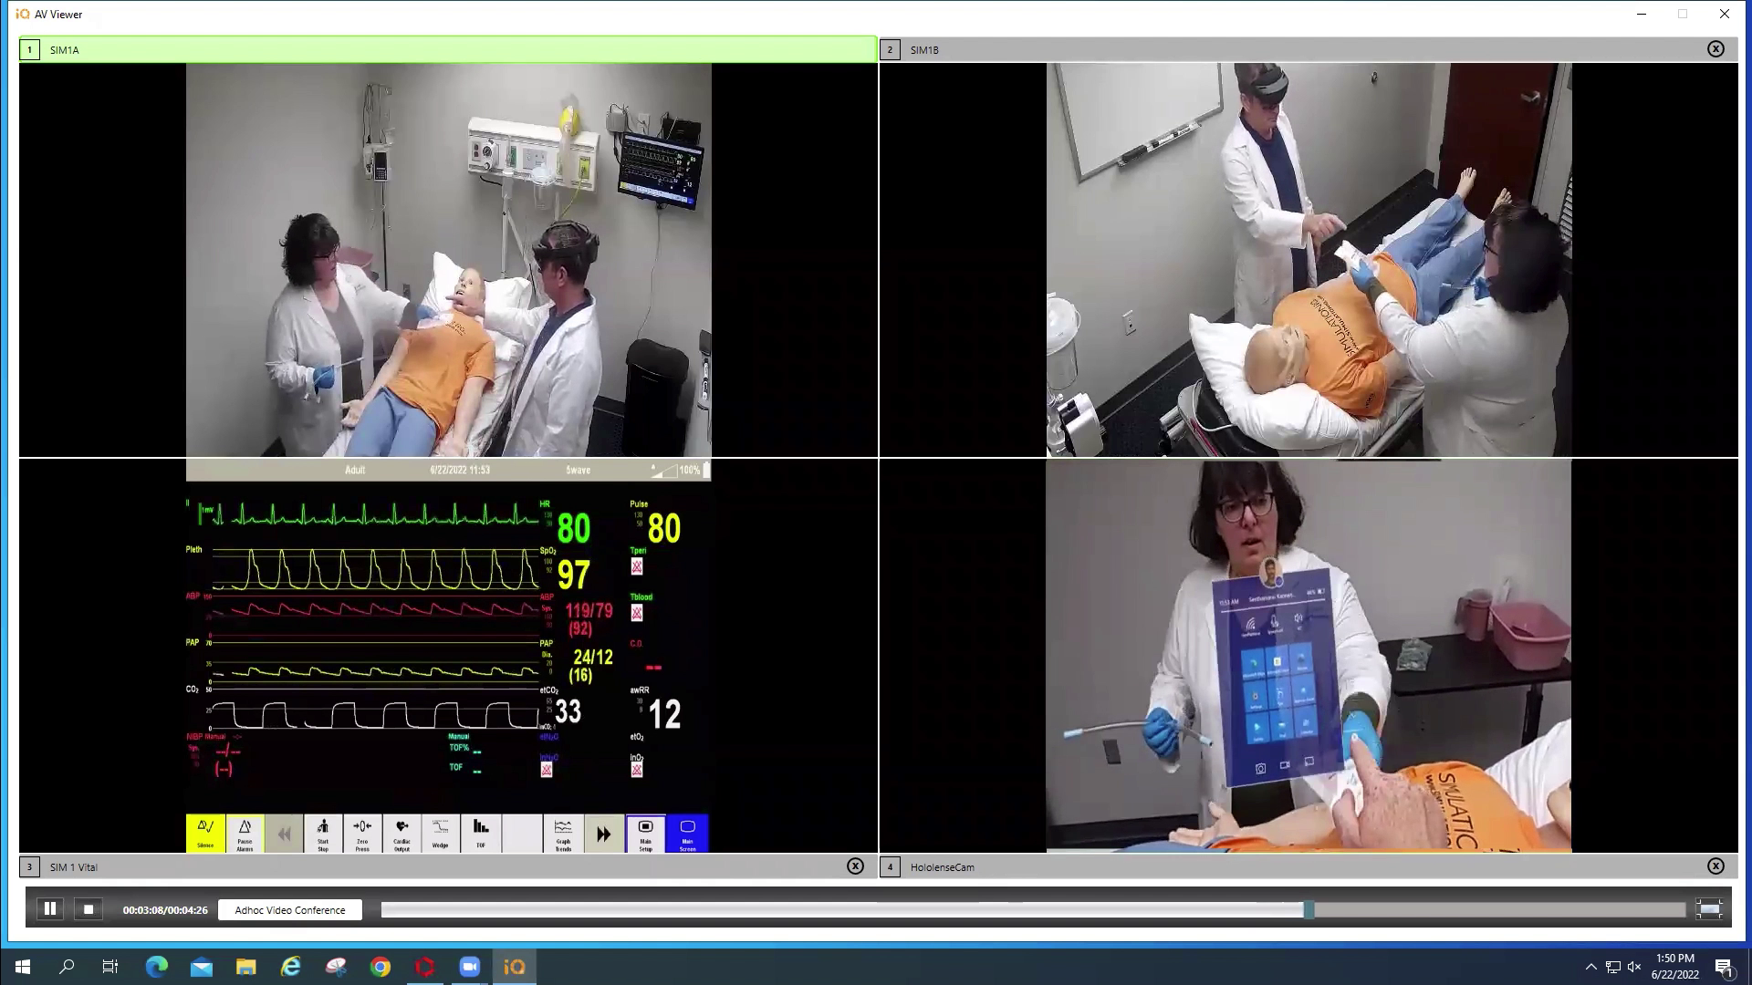Select the SIM1A panel header
Image resolution: width=1752 pixels, height=985 pixels.
tap(447, 49)
